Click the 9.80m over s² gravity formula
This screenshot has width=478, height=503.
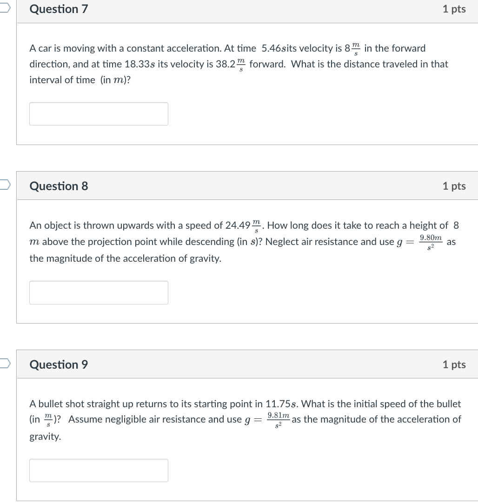(431, 241)
